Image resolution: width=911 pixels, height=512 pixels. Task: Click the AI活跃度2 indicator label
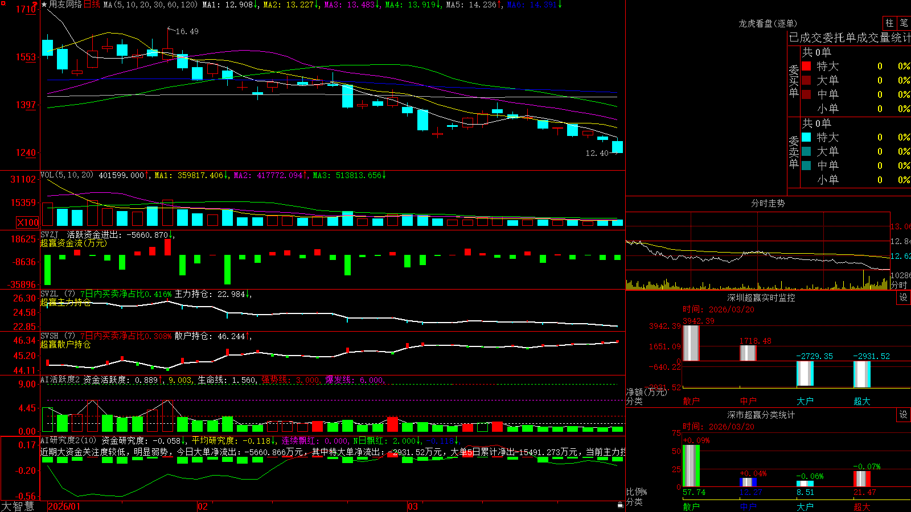coord(60,379)
